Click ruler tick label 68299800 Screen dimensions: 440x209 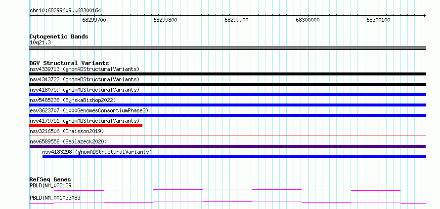[x=165, y=20]
